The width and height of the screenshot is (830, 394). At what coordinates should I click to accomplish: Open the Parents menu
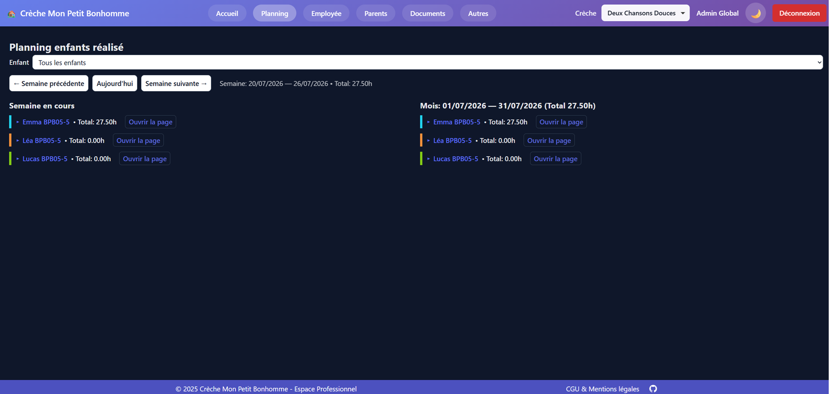pos(376,13)
